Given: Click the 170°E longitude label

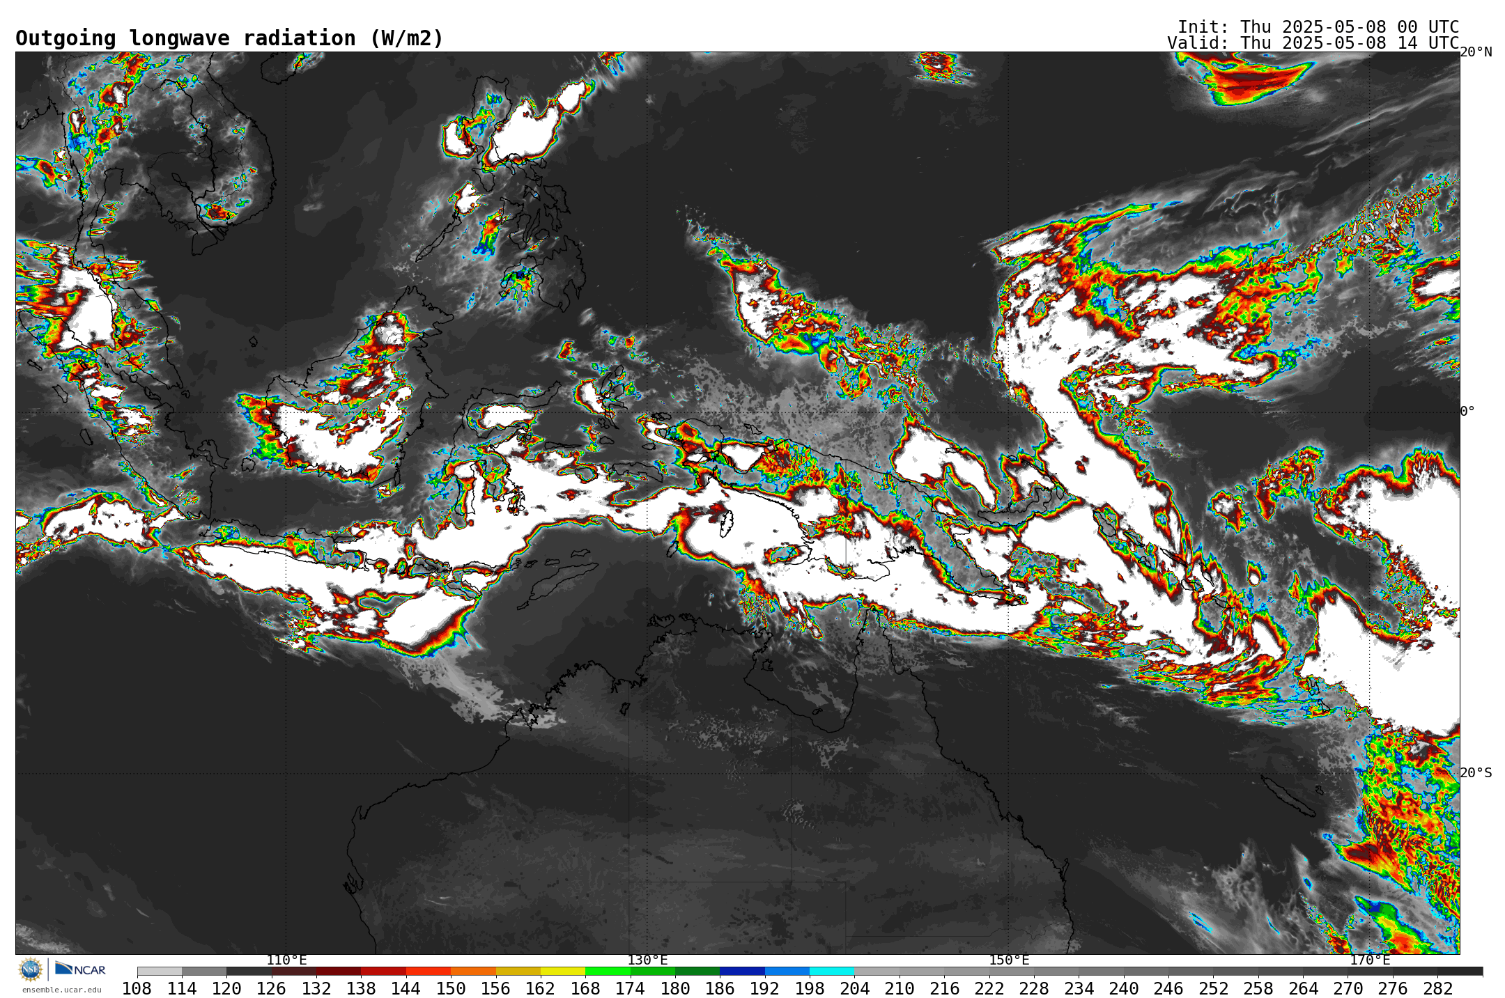Looking at the screenshot, I should [1370, 960].
